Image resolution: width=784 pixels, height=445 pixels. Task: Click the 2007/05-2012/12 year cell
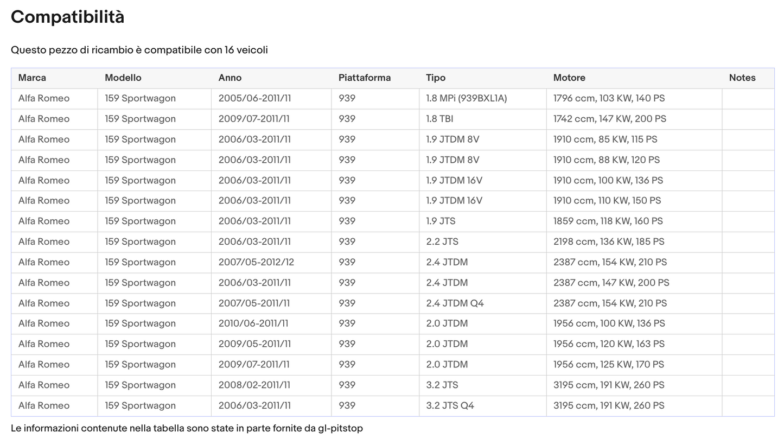pyautogui.click(x=256, y=262)
